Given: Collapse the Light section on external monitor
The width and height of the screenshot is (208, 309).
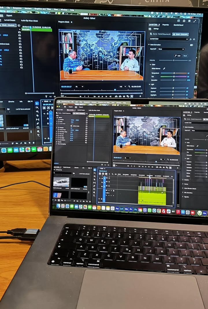Looking at the screenshot, I should 150,84.
